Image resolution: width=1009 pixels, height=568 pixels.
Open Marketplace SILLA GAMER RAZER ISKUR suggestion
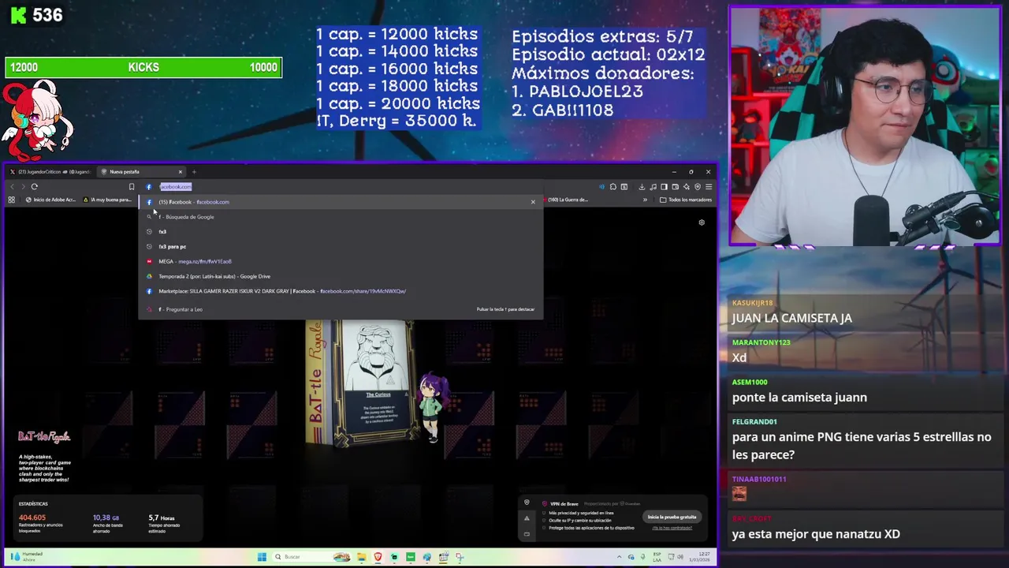341,291
